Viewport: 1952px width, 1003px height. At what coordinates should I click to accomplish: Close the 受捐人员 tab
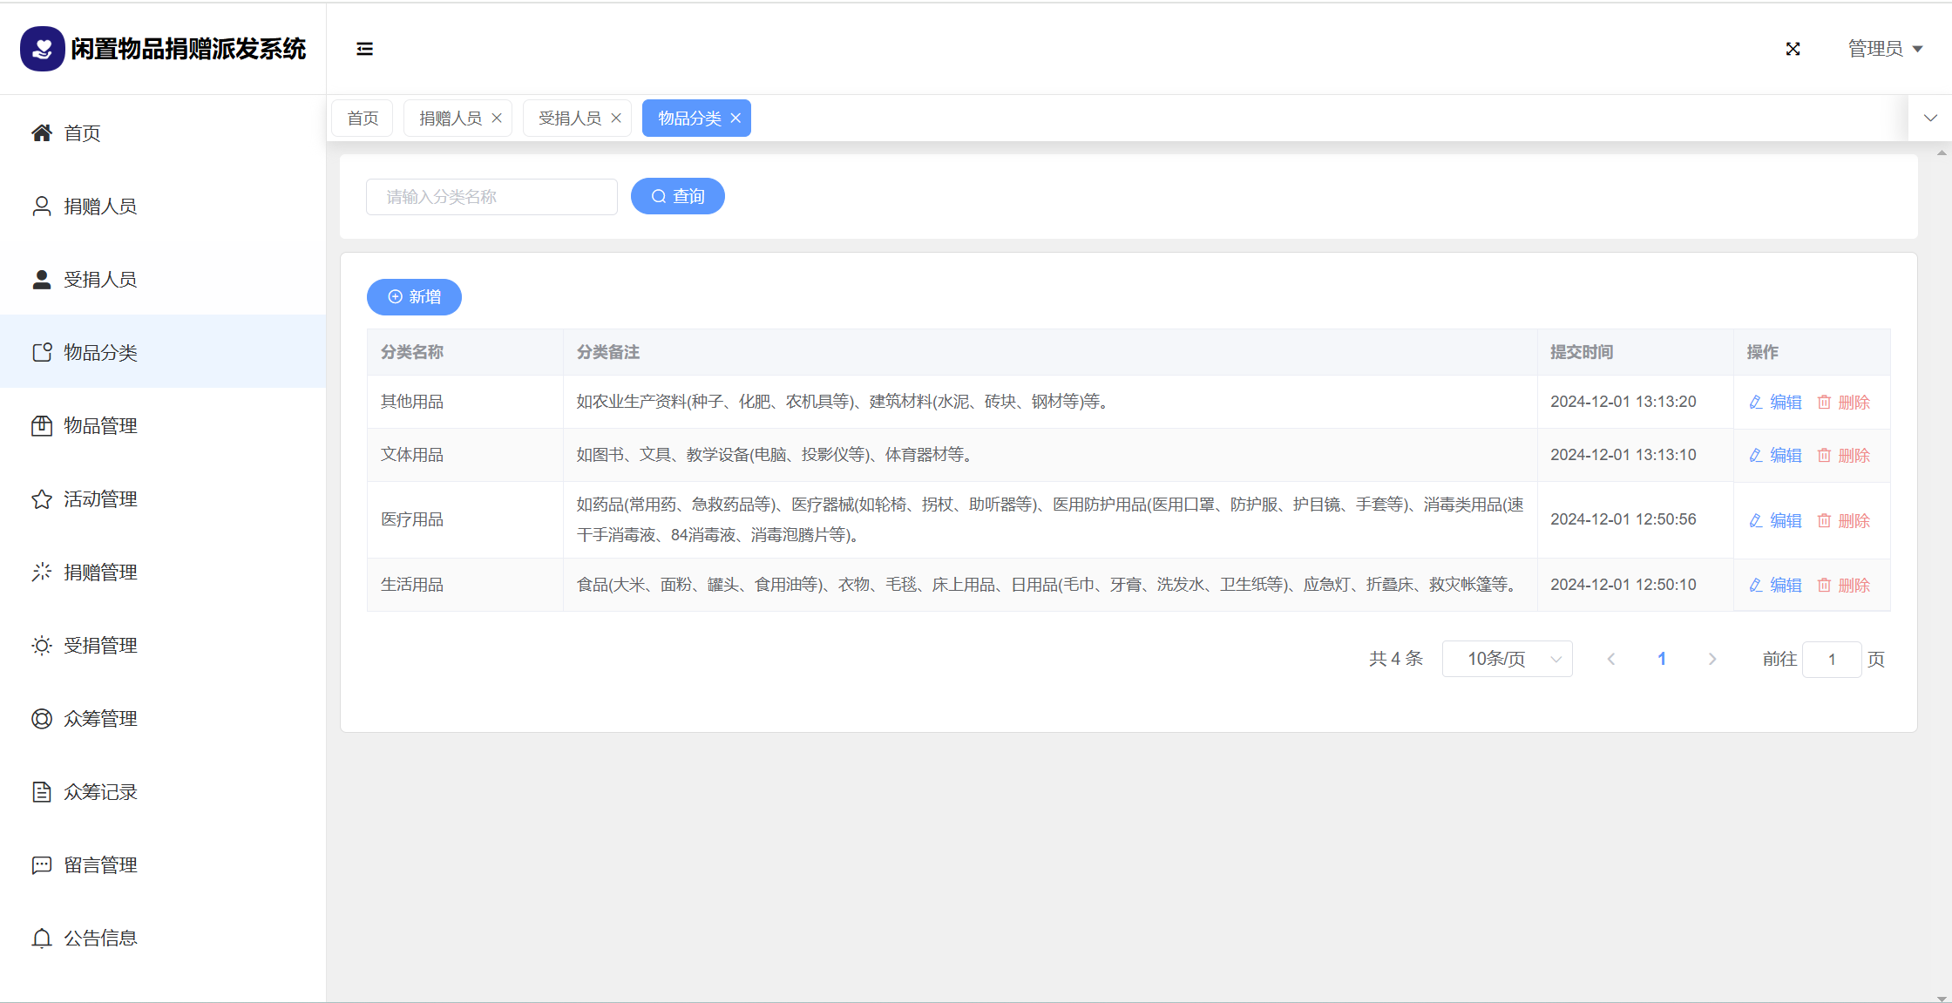pyautogui.click(x=616, y=119)
